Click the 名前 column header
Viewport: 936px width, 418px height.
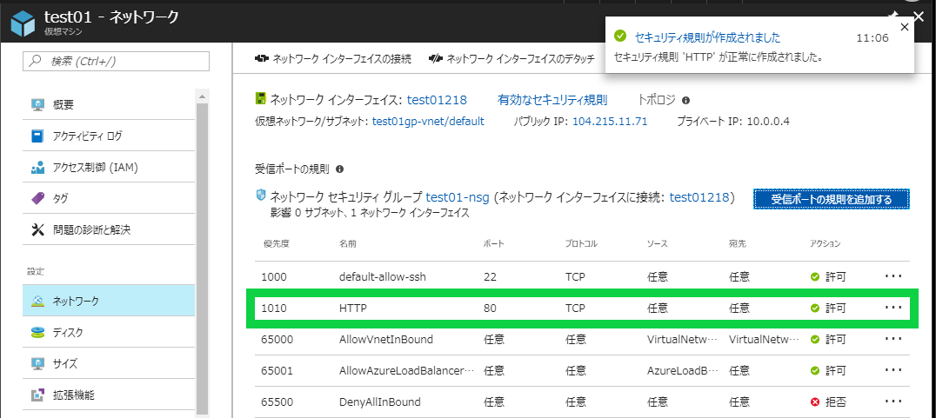(x=349, y=243)
